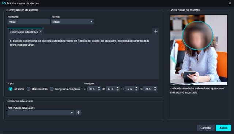The width and height of the screenshot is (234, 134).
Task: Click the 'Tipo:' label
Action: (x=11, y=84)
